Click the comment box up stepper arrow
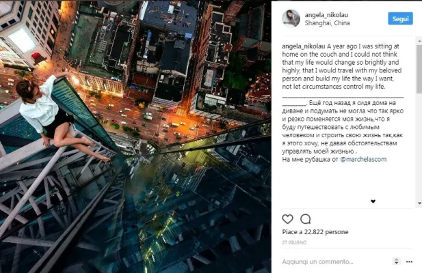Viewport: 422px width, 273px height. pos(396,259)
